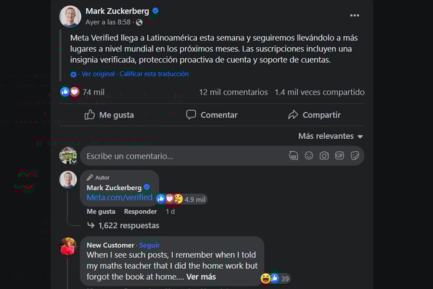Open the post options three-dots menu

click(x=355, y=16)
